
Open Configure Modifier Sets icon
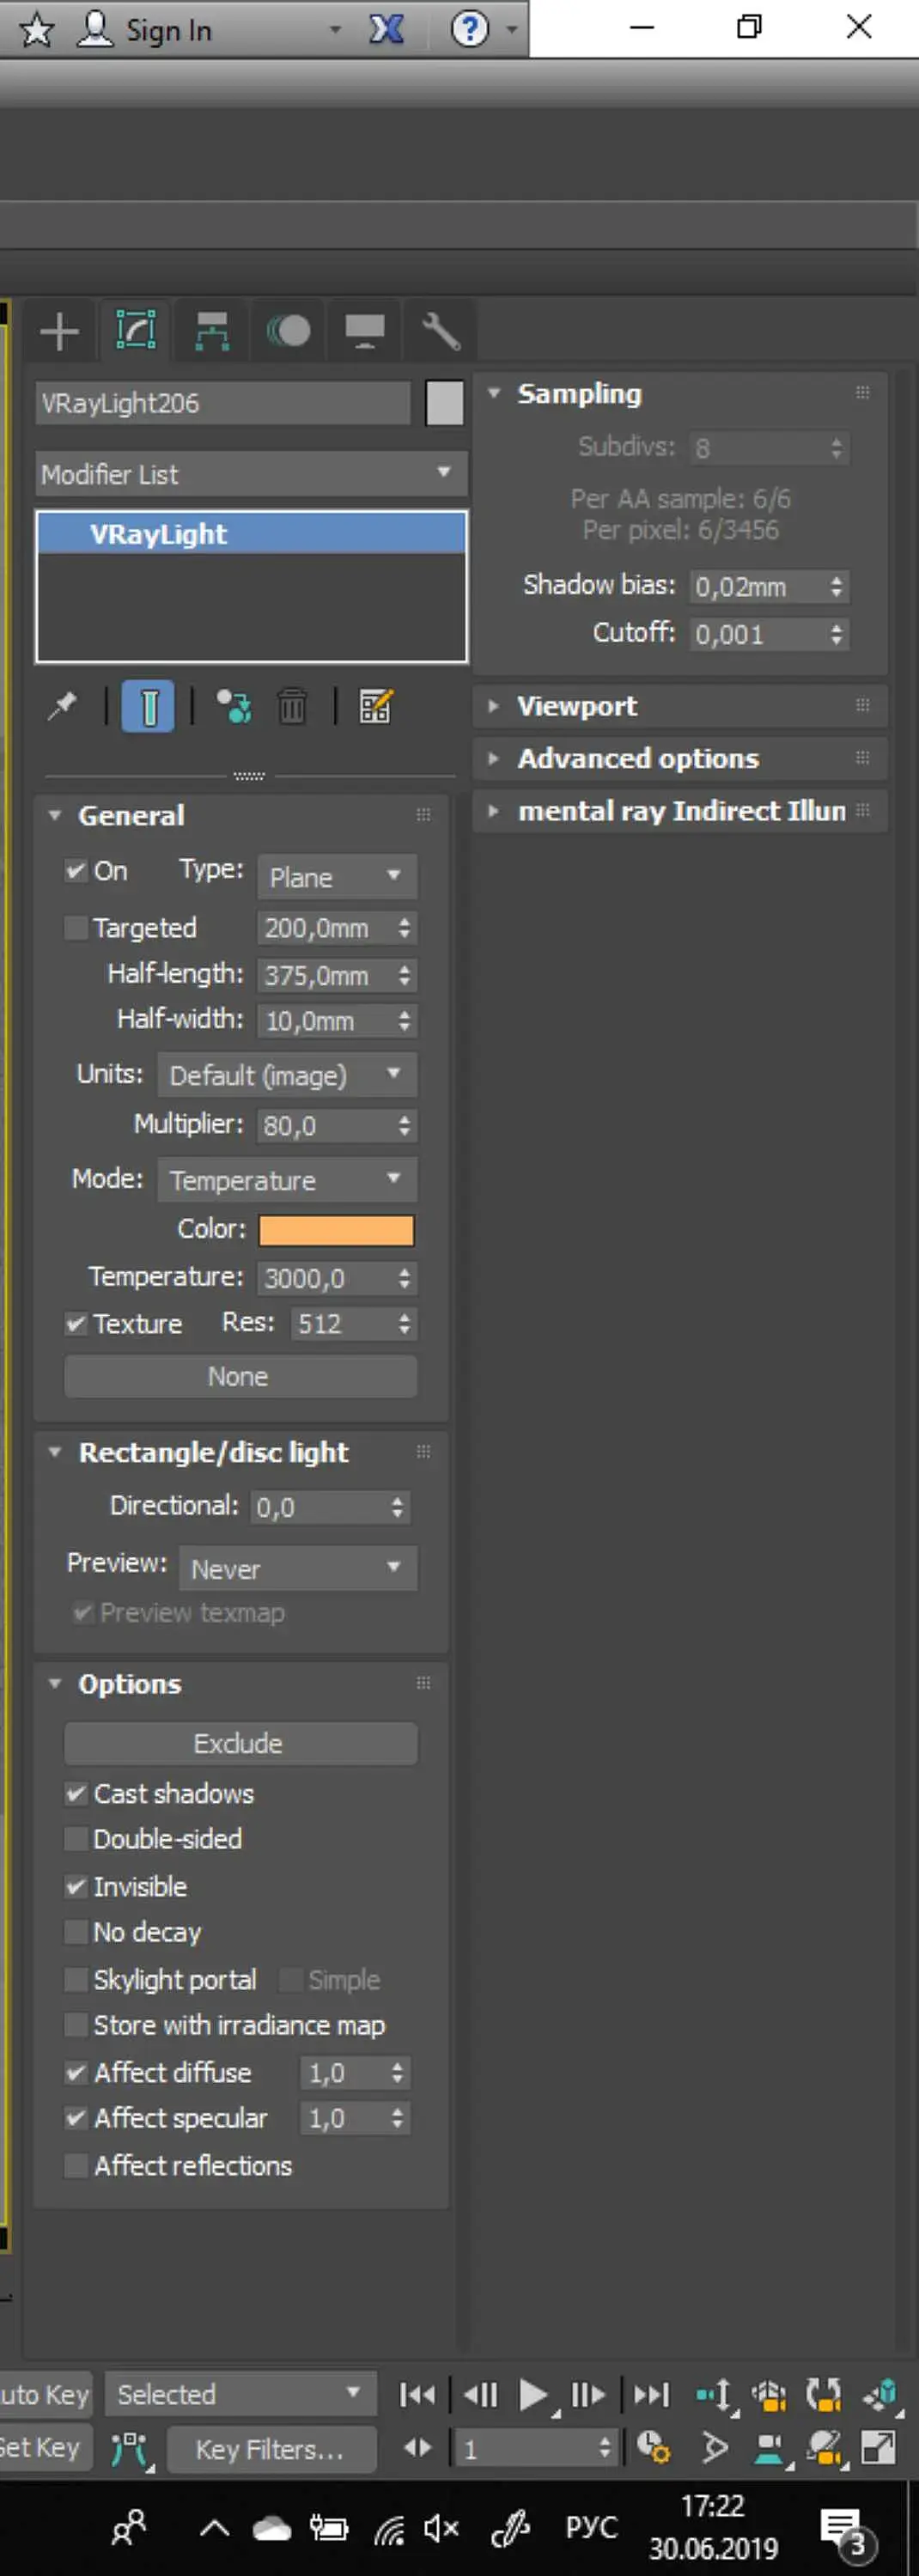pos(376,706)
